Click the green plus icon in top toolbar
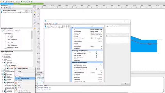The width and height of the screenshot is (165, 93). coord(32,2)
